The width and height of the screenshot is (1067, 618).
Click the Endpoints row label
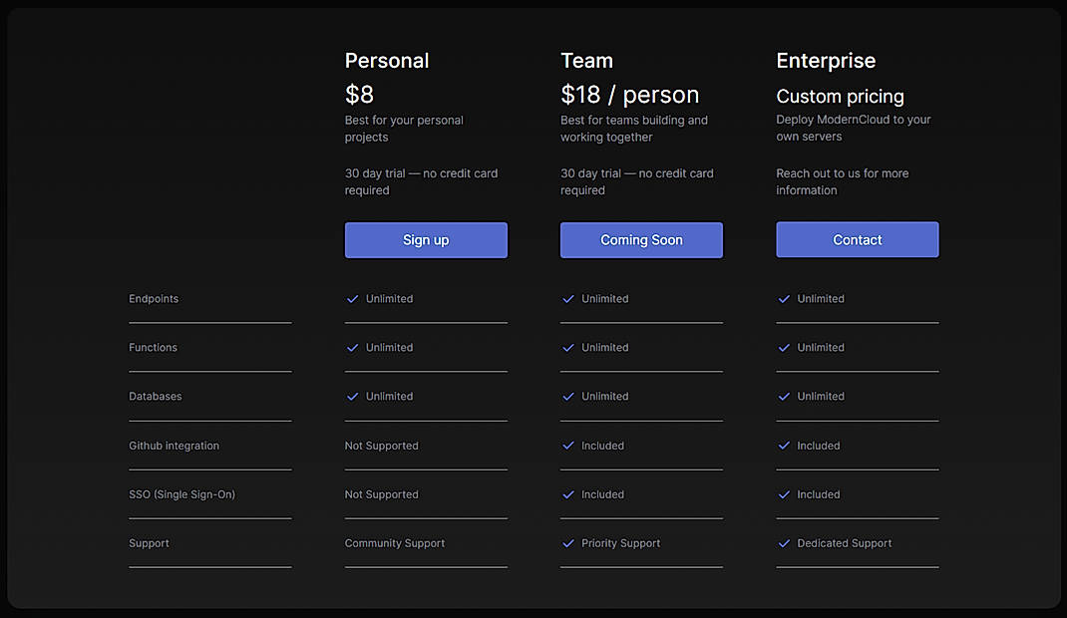[x=154, y=298]
